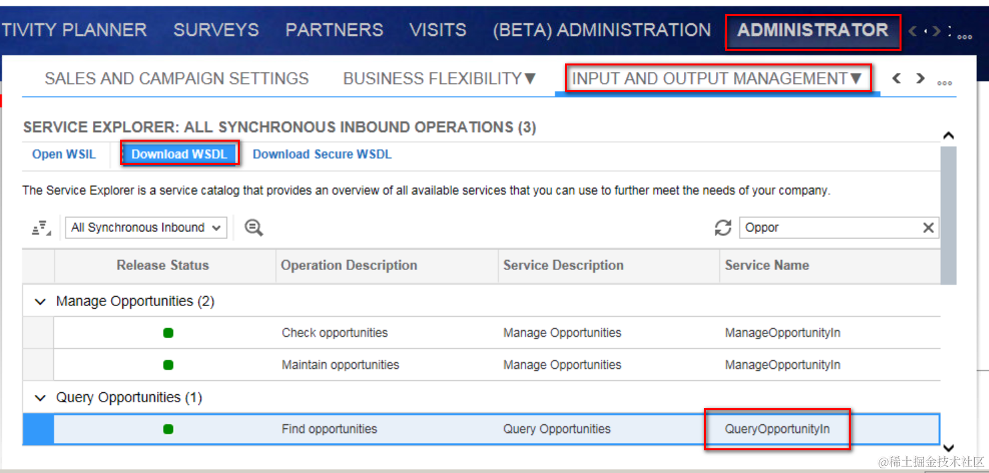Open the All Synchronous Inbound dropdown
The height and width of the screenshot is (473, 989).
point(146,228)
